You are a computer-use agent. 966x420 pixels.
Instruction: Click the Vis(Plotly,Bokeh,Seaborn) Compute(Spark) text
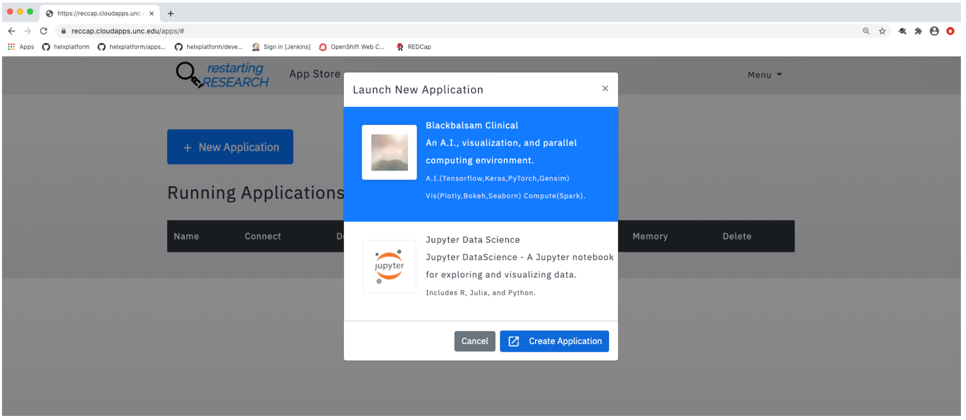click(x=505, y=196)
